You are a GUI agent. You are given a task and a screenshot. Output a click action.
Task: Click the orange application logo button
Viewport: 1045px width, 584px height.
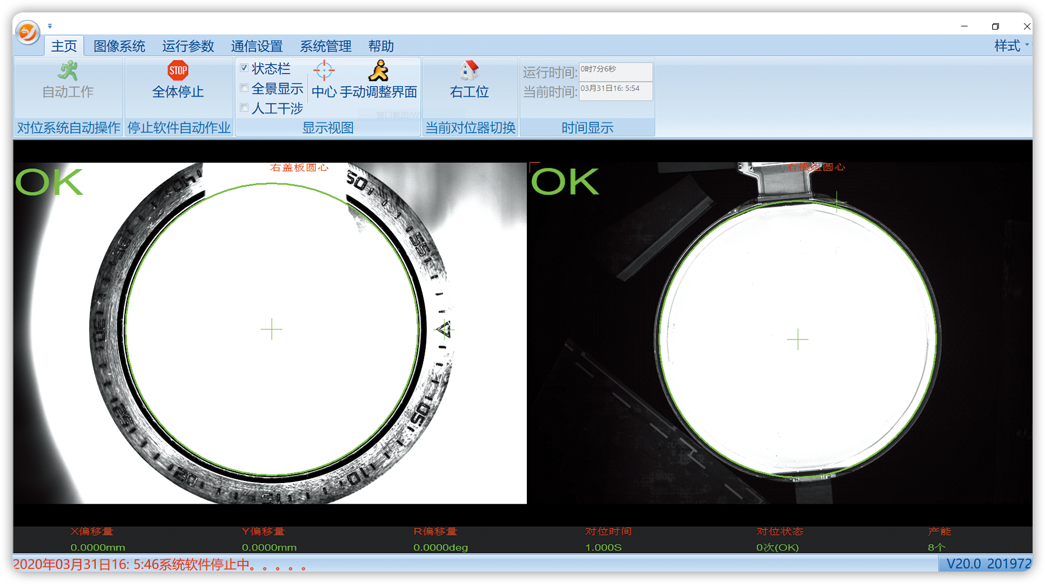28,32
